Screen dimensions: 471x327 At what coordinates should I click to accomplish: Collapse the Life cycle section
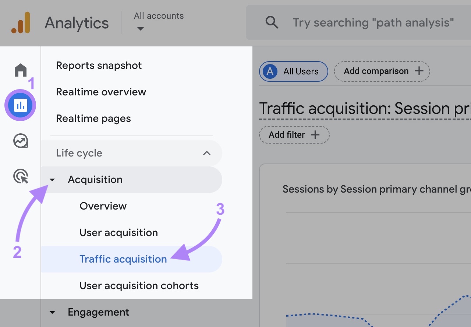click(x=207, y=153)
